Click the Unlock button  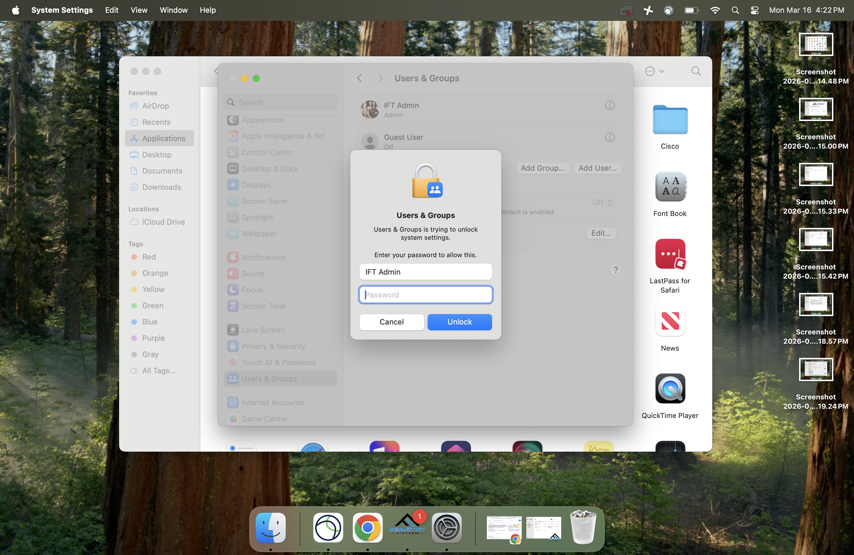[459, 322]
